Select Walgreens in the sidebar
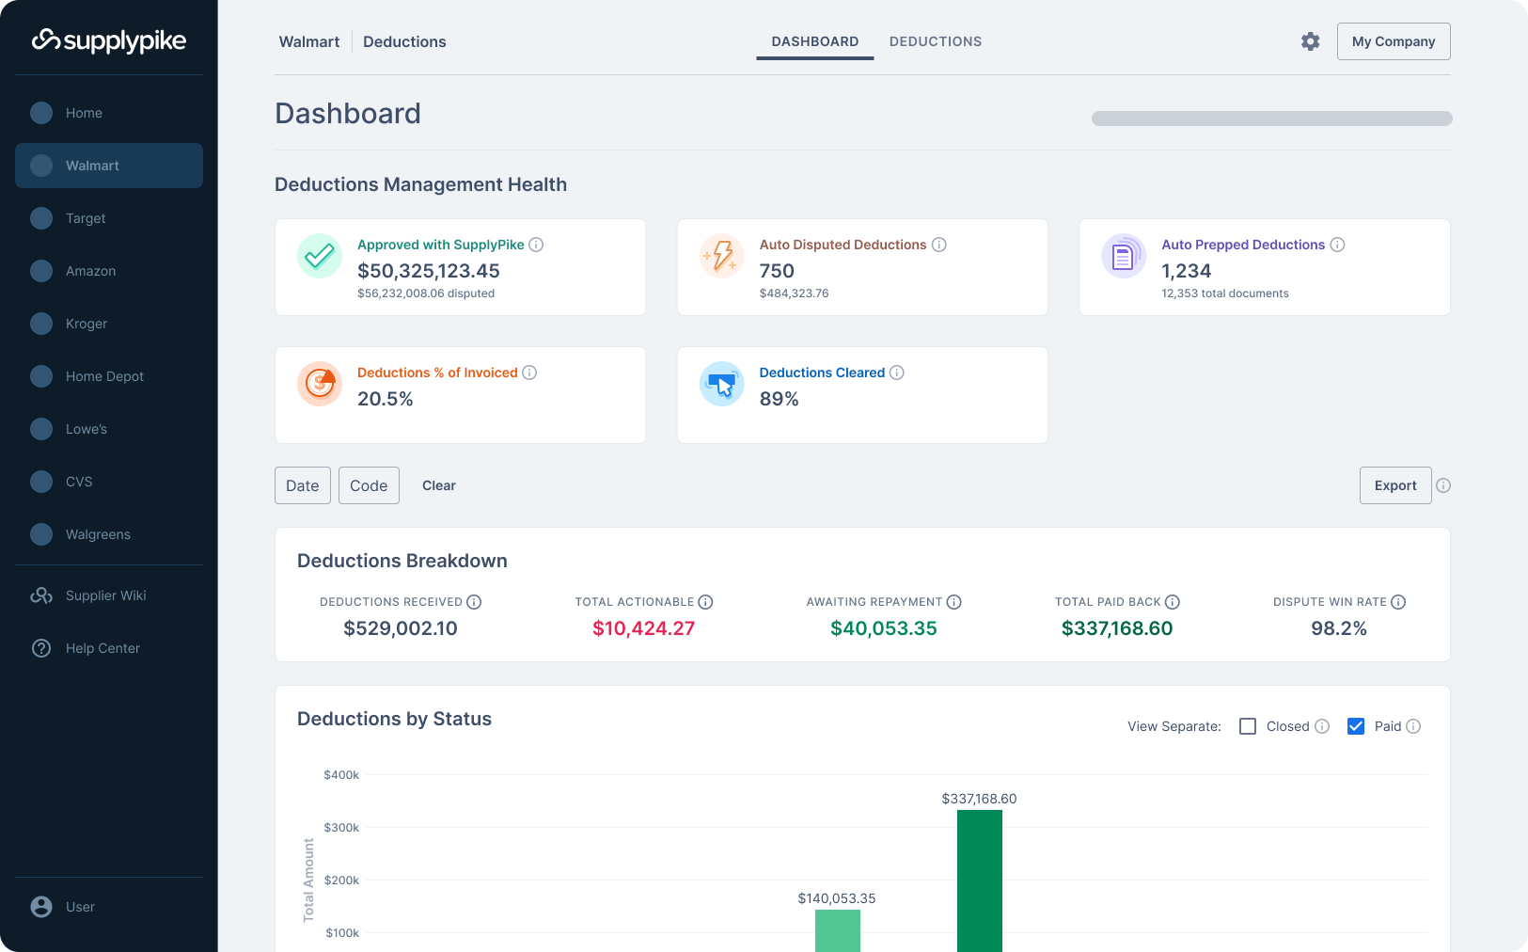1528x952 pixels. tap(109, 534)
